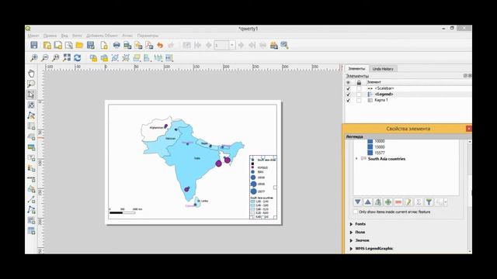Open the atlas page number dropdown
Viewport: 497px width, 279px height.
232,45
